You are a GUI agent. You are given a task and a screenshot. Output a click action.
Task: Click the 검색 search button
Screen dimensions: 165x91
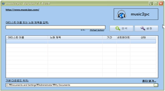pos(121,28)
